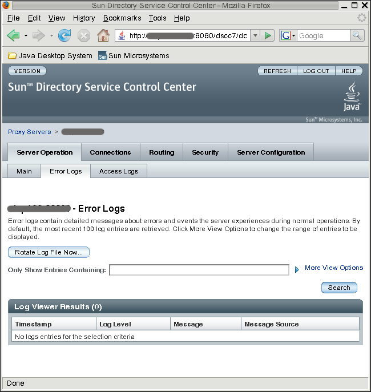Click the masthead HELP button
This screenshot has height=392, width=371.
(x=349, y=71)
